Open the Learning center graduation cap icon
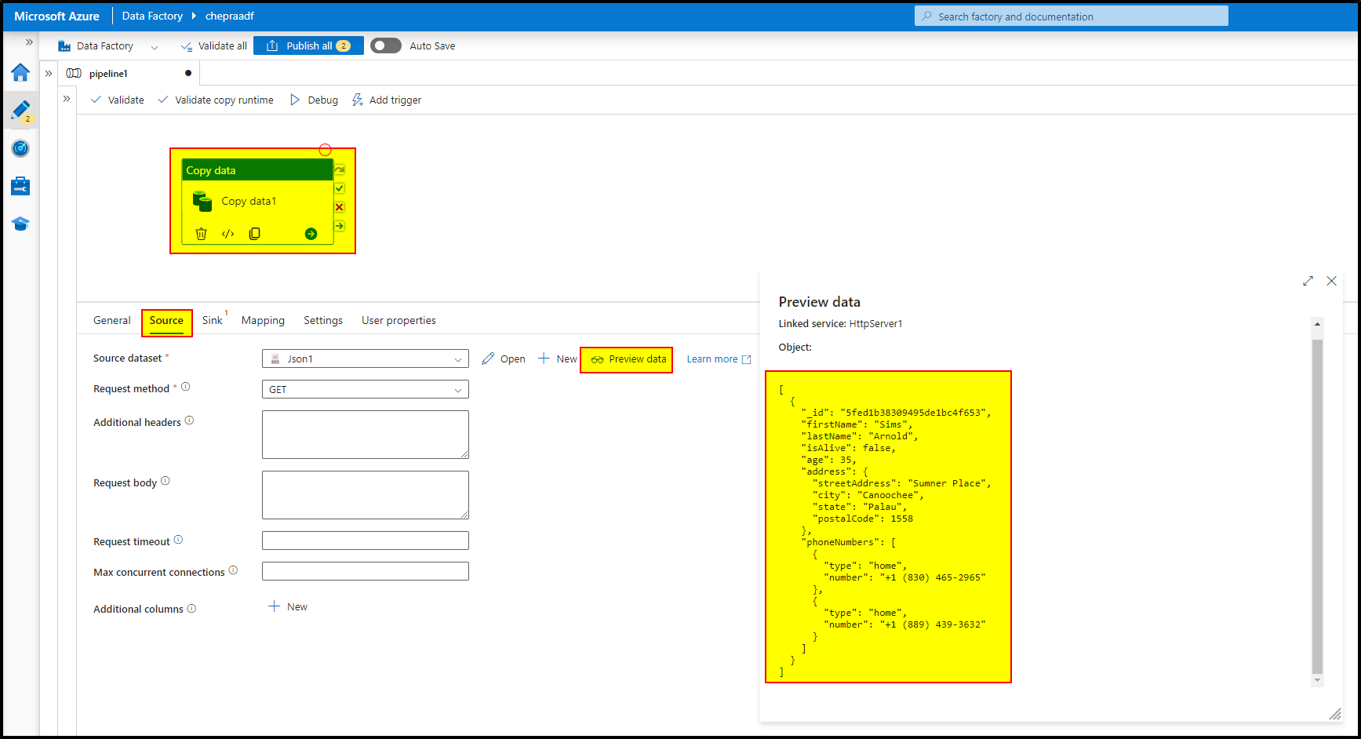The width and height of the screenshot is (1361, 739). point(20,224)
